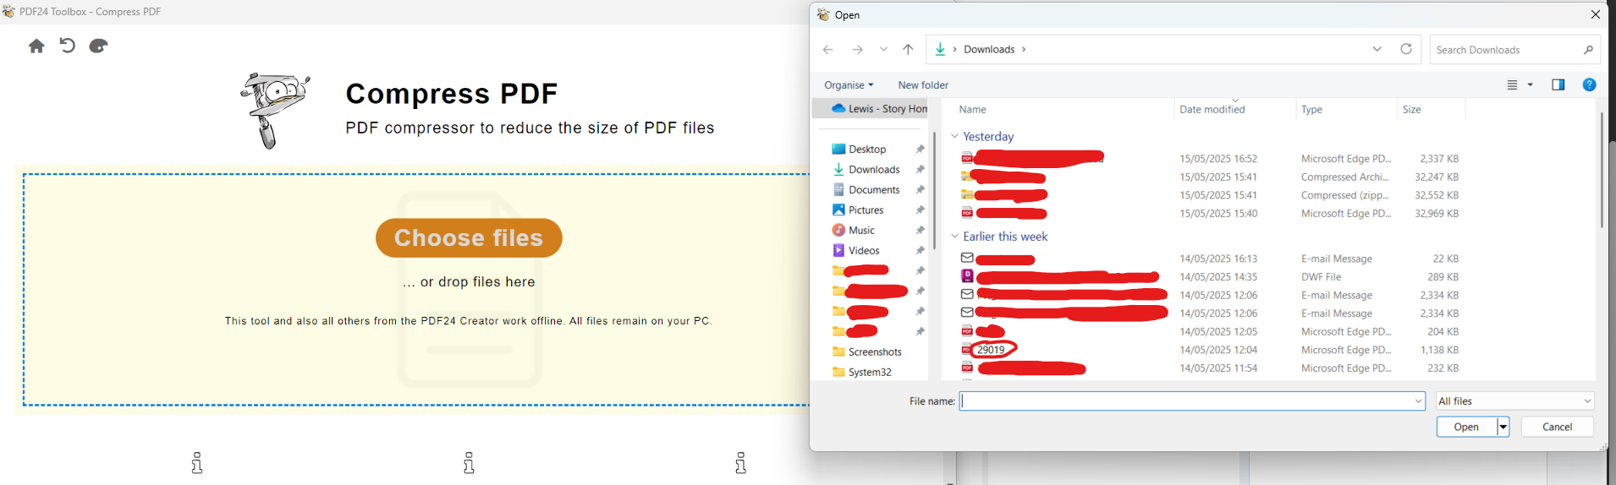Screen dimensions: 1616x485
Task: Click middle info icon below drop zone
Action: click(x=469, y=463)
